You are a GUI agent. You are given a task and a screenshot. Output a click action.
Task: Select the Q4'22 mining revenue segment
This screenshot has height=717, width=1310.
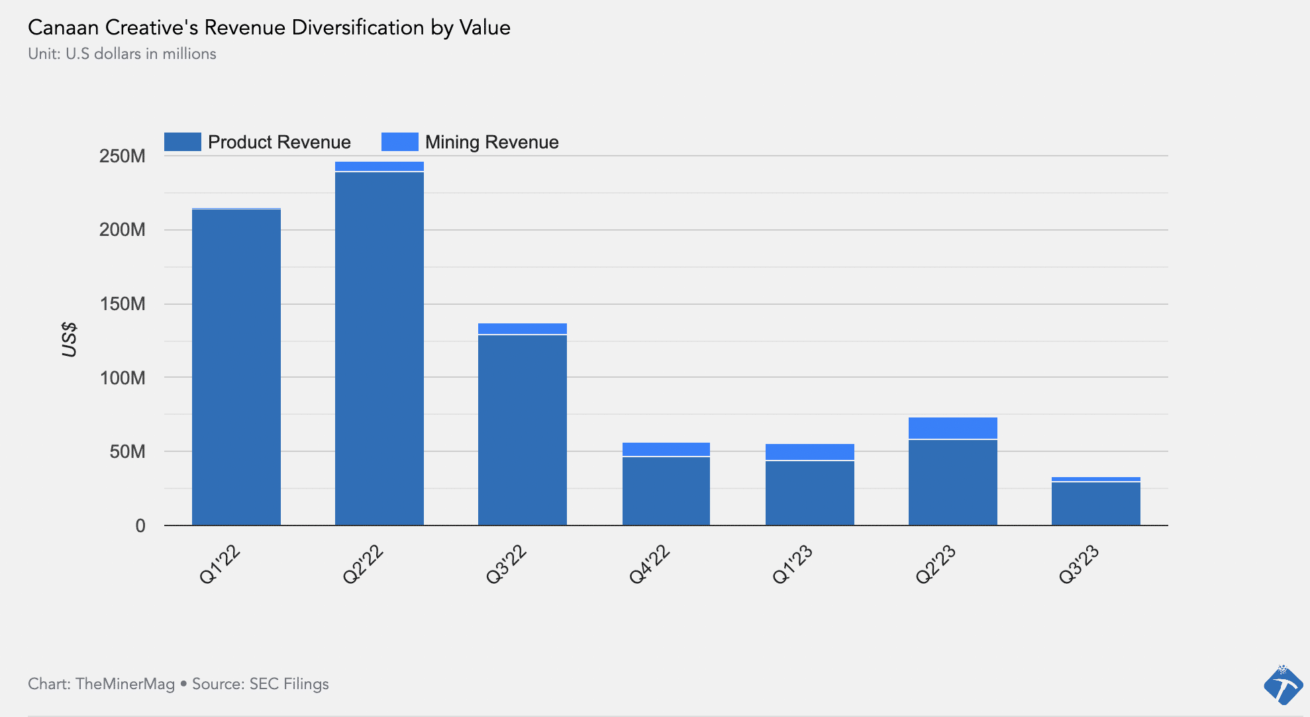pos(666,449)
